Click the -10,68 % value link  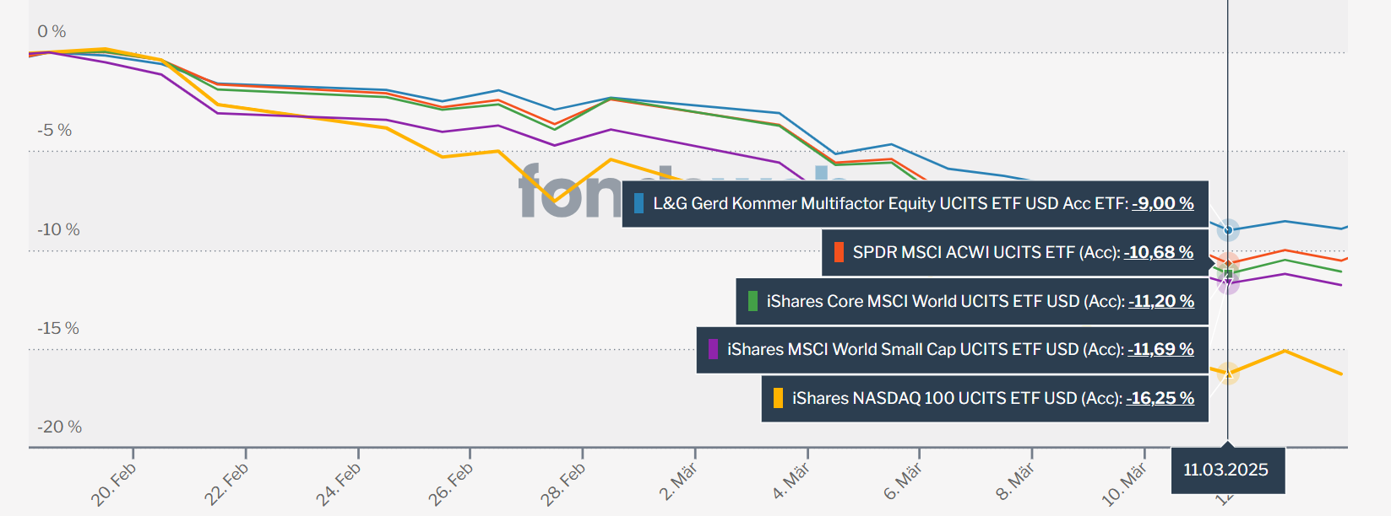click(1159, 252)
